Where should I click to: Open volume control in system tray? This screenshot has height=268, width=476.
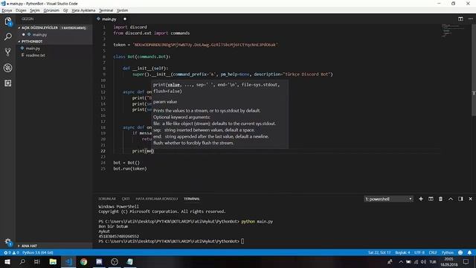point(423,261)
